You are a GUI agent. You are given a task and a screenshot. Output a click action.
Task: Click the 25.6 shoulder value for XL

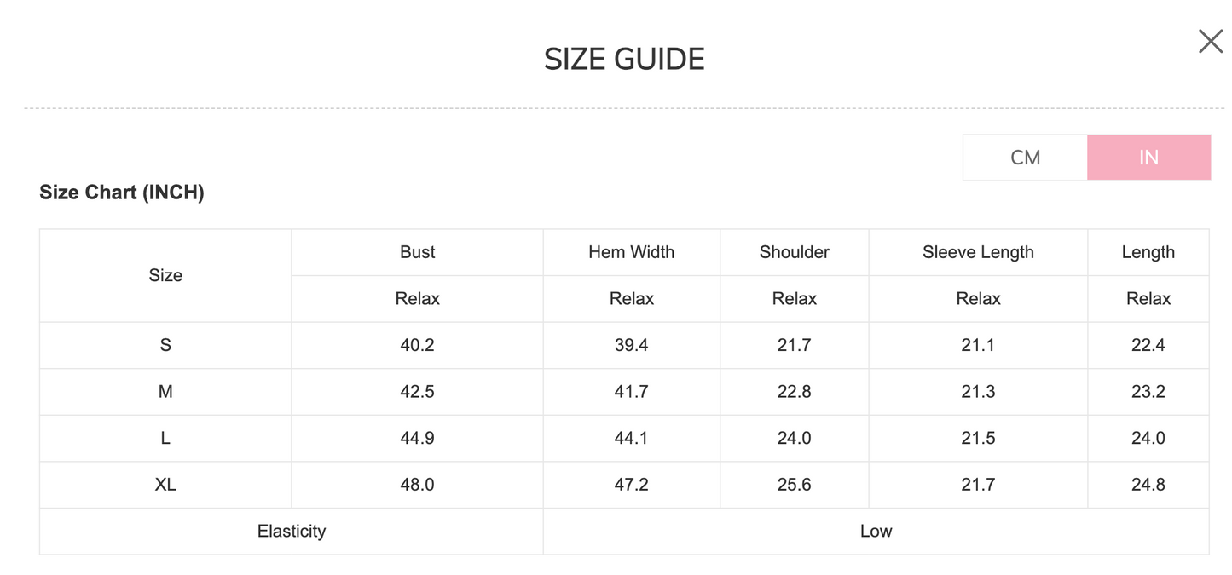794,485
